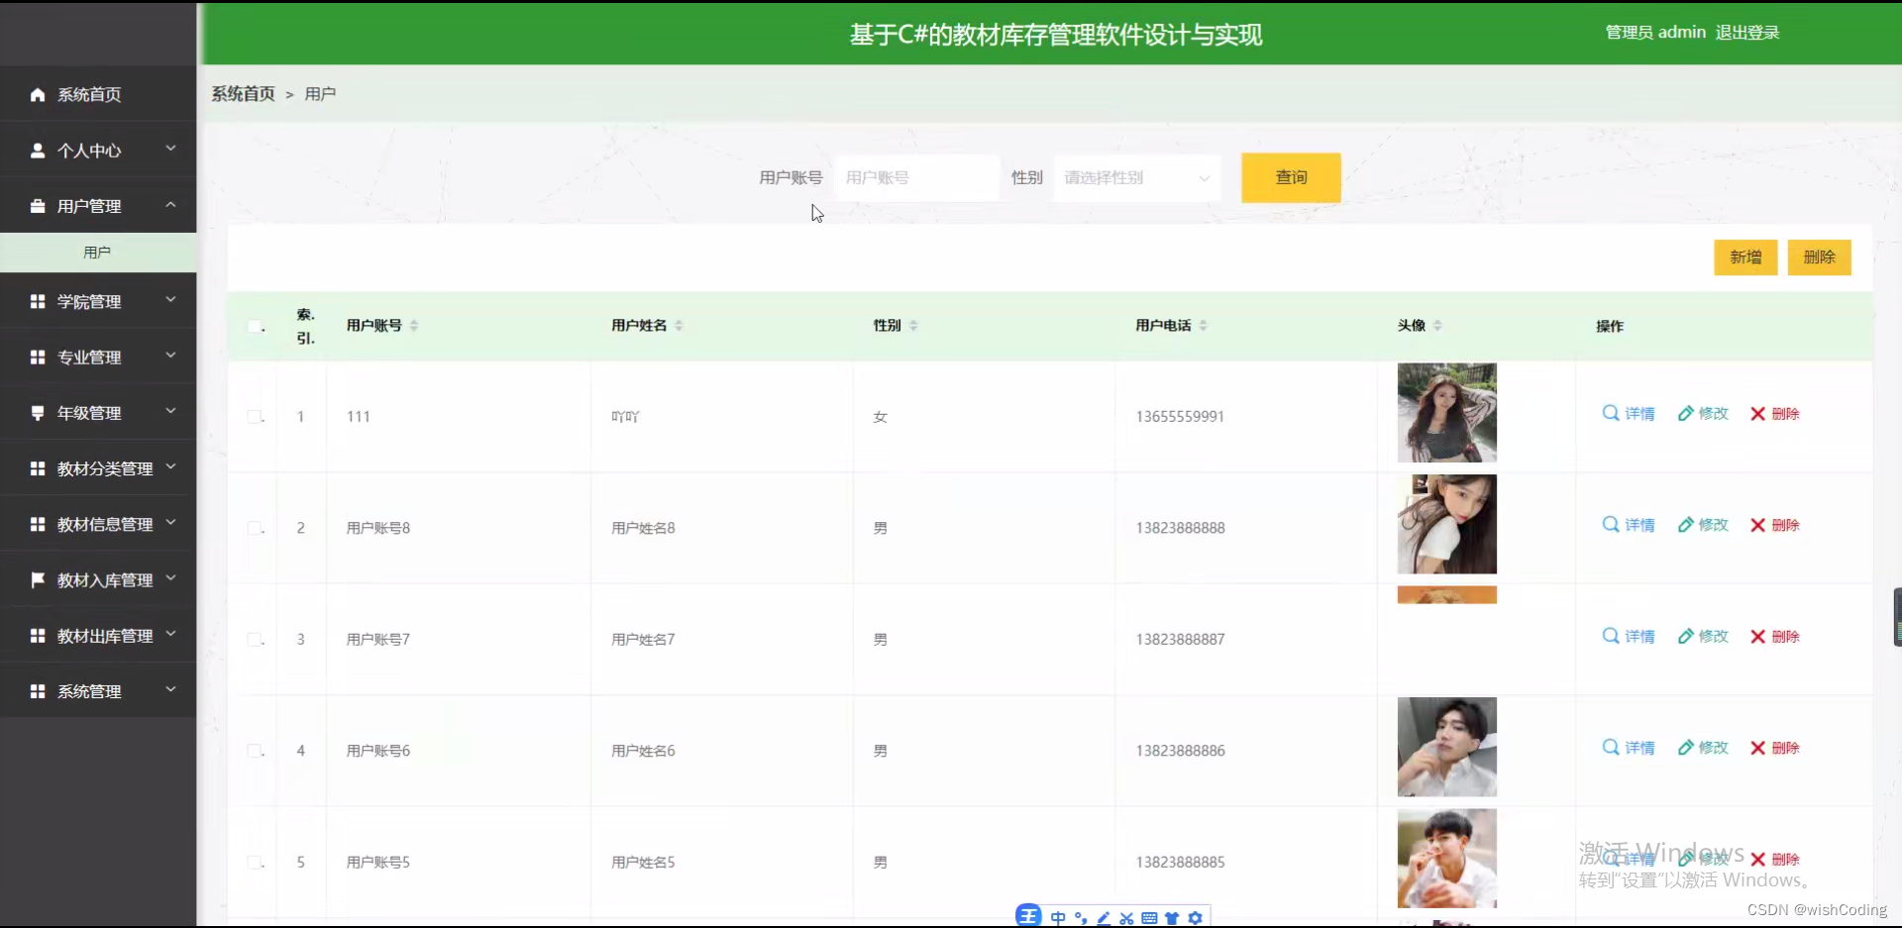Click the 系统管理 sidebar icon
The height and width of the screenshot is (928, 1902).
pos(38,690)
